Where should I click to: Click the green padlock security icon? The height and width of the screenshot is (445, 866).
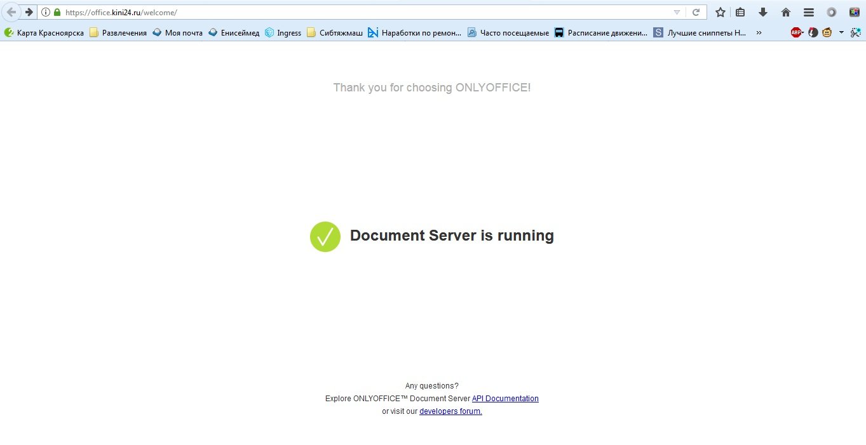coord(57,12)
